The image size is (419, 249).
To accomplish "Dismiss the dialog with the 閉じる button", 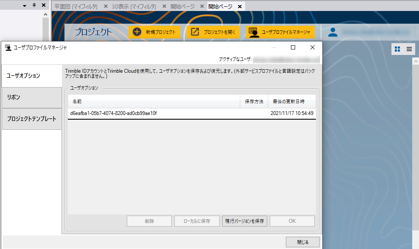I will pos(302,242).
